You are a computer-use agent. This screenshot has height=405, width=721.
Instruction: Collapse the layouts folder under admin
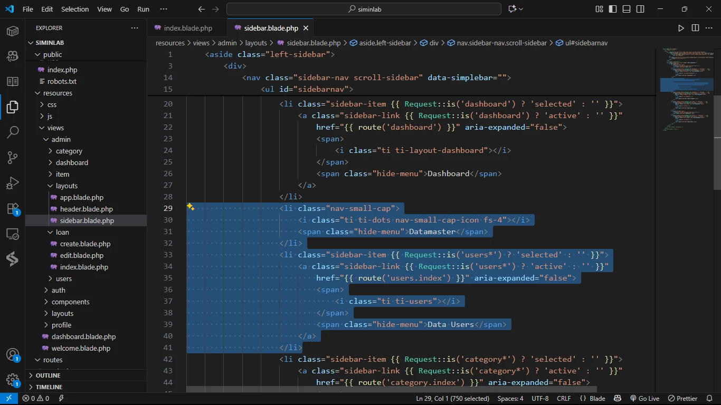click(x=67, y=186)
